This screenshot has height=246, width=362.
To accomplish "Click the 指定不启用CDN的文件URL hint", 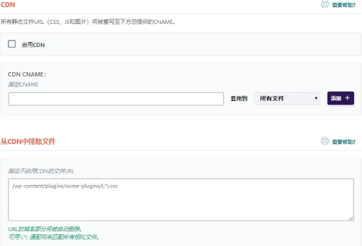I will [41, 171].
